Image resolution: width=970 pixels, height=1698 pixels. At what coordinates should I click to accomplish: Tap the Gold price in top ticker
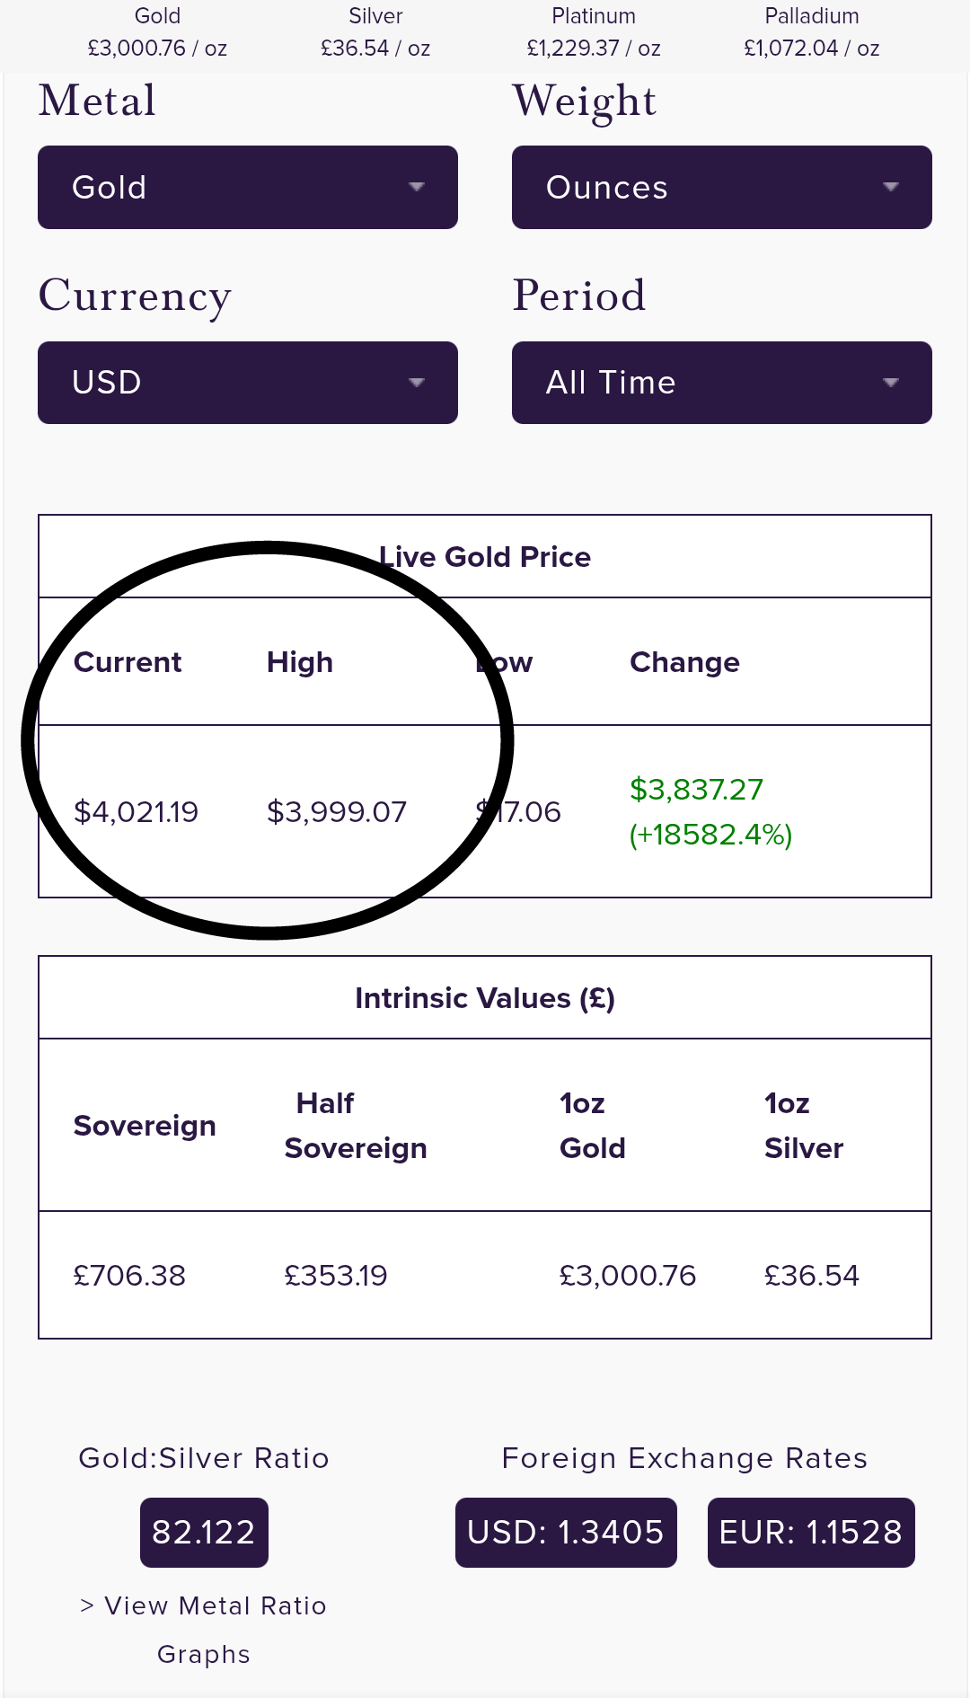[x=157, y=48]
